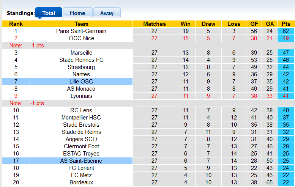Click the Pts column header
This screenshot has width=295, height=187.
pos(286,24)
